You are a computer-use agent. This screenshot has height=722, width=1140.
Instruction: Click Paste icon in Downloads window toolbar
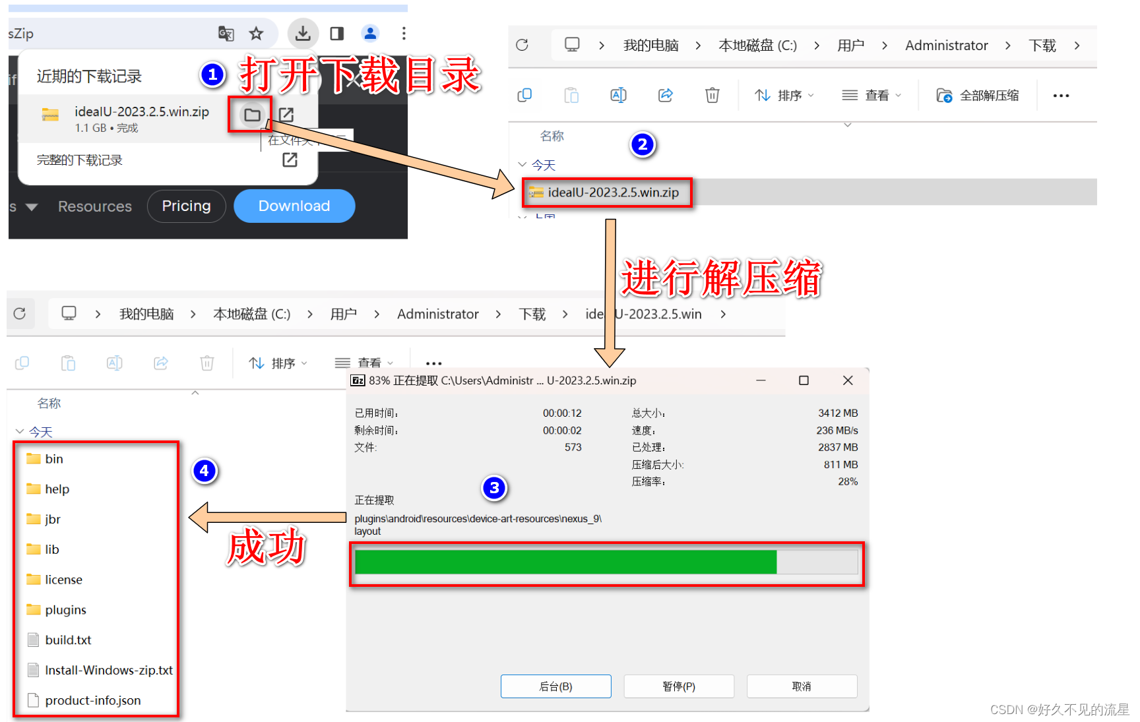coord(571,96)
